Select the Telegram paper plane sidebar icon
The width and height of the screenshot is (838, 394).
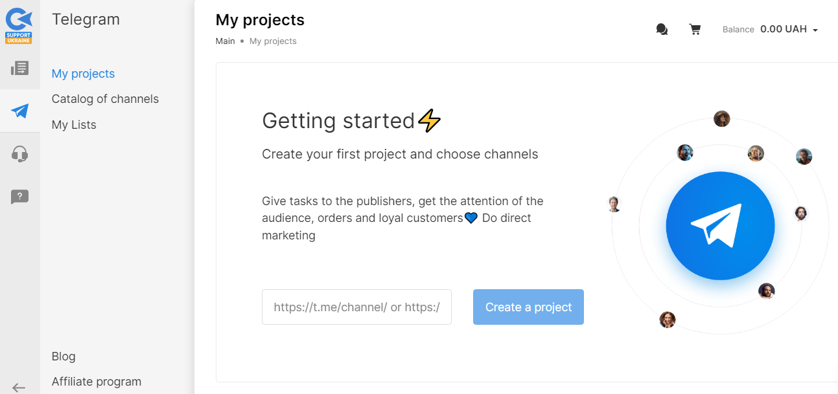tap(20, 111)
